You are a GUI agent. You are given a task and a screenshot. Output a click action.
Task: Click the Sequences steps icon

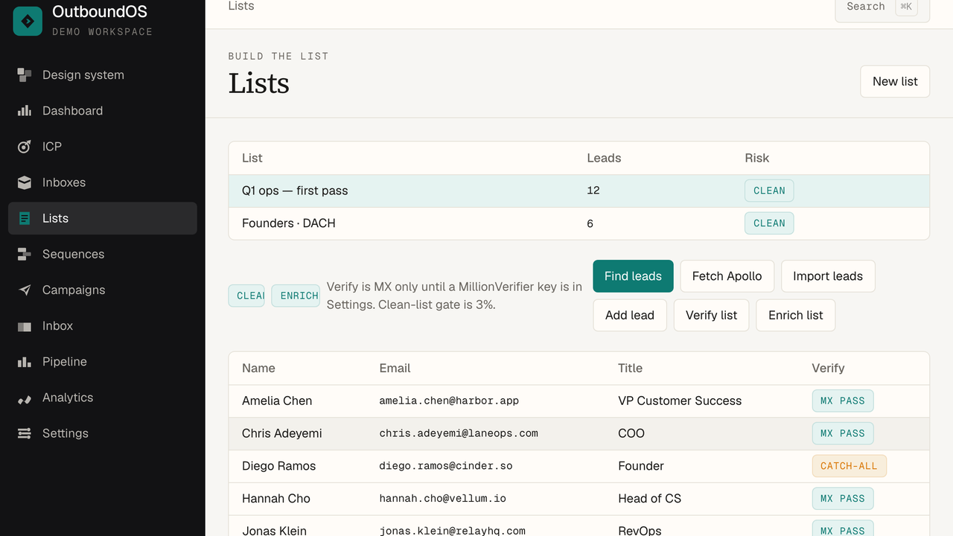coord(25,254)
